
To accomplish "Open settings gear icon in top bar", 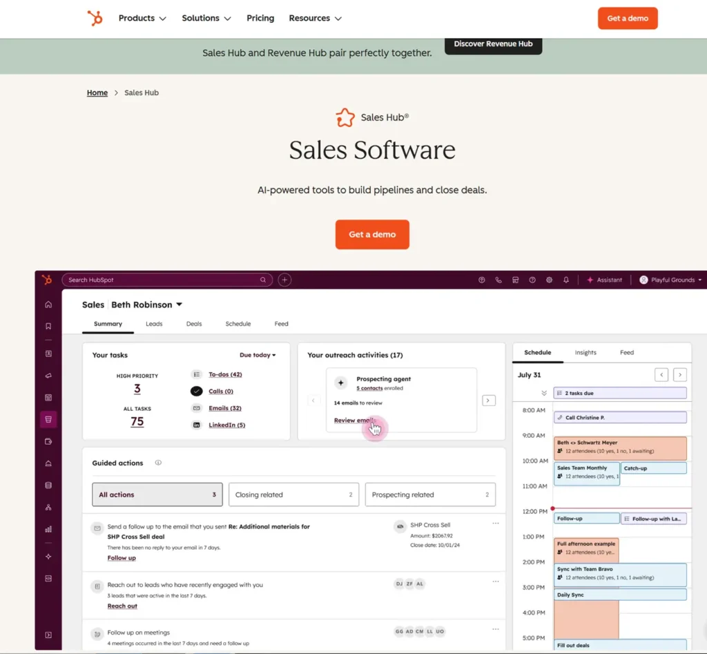I will click(x=549, y=280).
